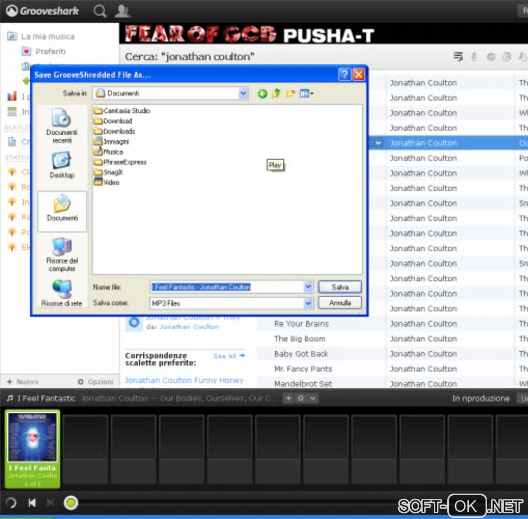Viewport: 528px width, 519px height.
Task: Open Jonathan Coulton Funny Honey playlist link
Action: (184, 380)
